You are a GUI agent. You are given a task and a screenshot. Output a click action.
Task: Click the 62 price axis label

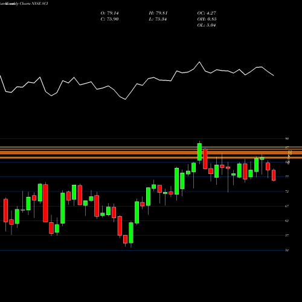pos(287,220)
